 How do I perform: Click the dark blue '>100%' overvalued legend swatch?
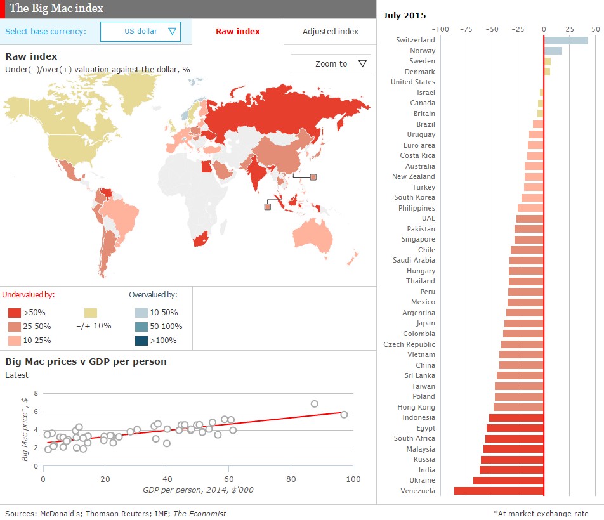tap(140, 341)
